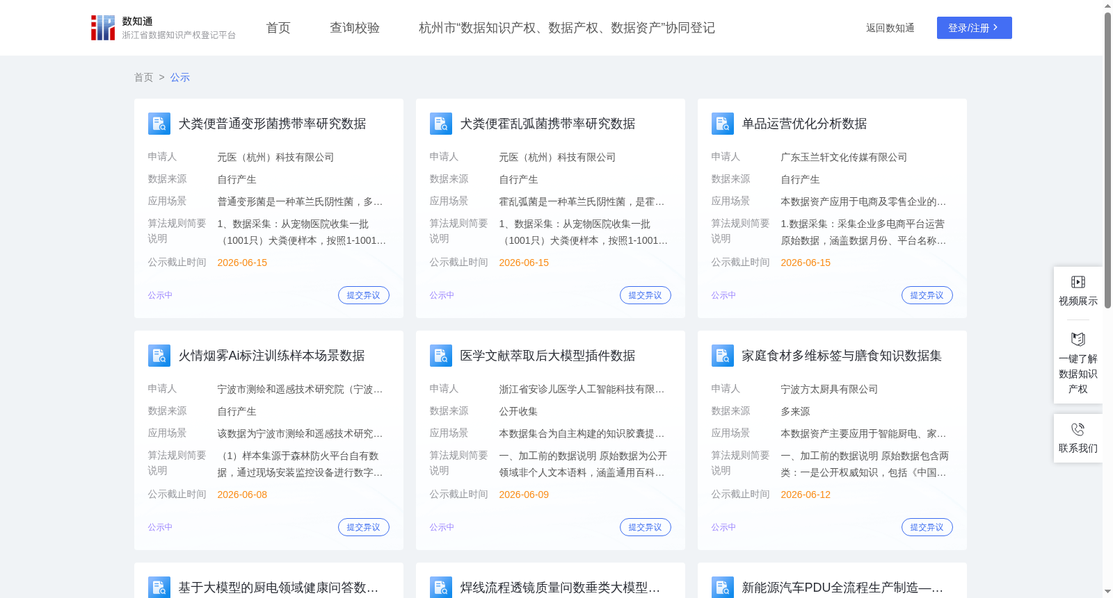Open title 家庭食材多维标签与膳食知识数据集
The height and width of the screenshot is (598, 1113).
click(x=842, y=356)
